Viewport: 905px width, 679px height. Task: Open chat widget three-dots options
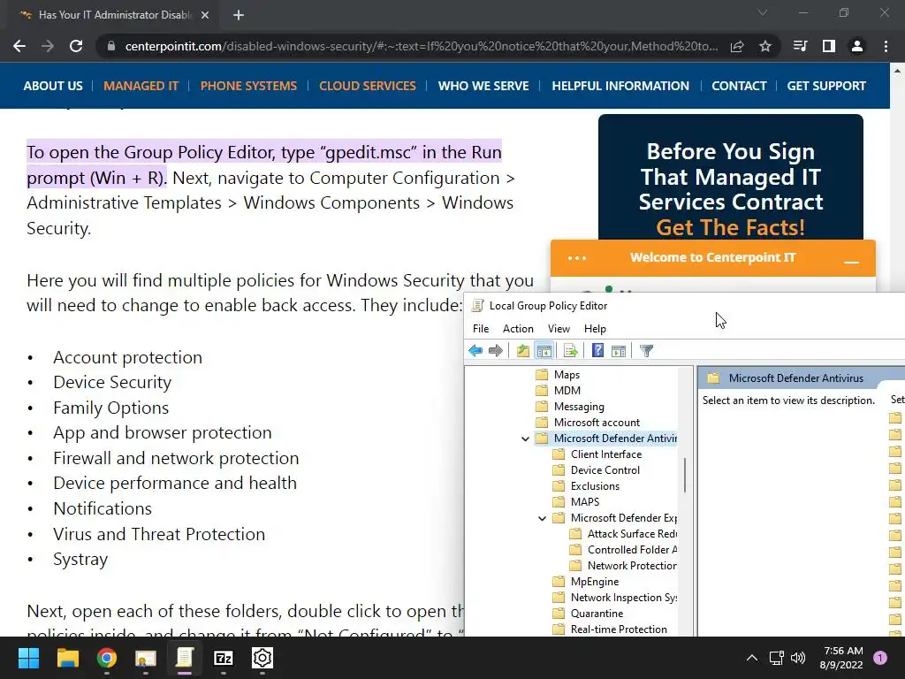pyautogui.click(x=576, y=258)
